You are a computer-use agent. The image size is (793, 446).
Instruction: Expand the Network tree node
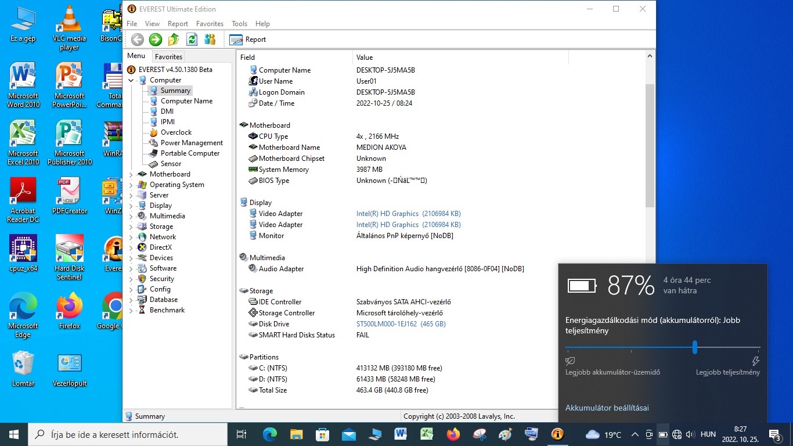tap(131, 237)
